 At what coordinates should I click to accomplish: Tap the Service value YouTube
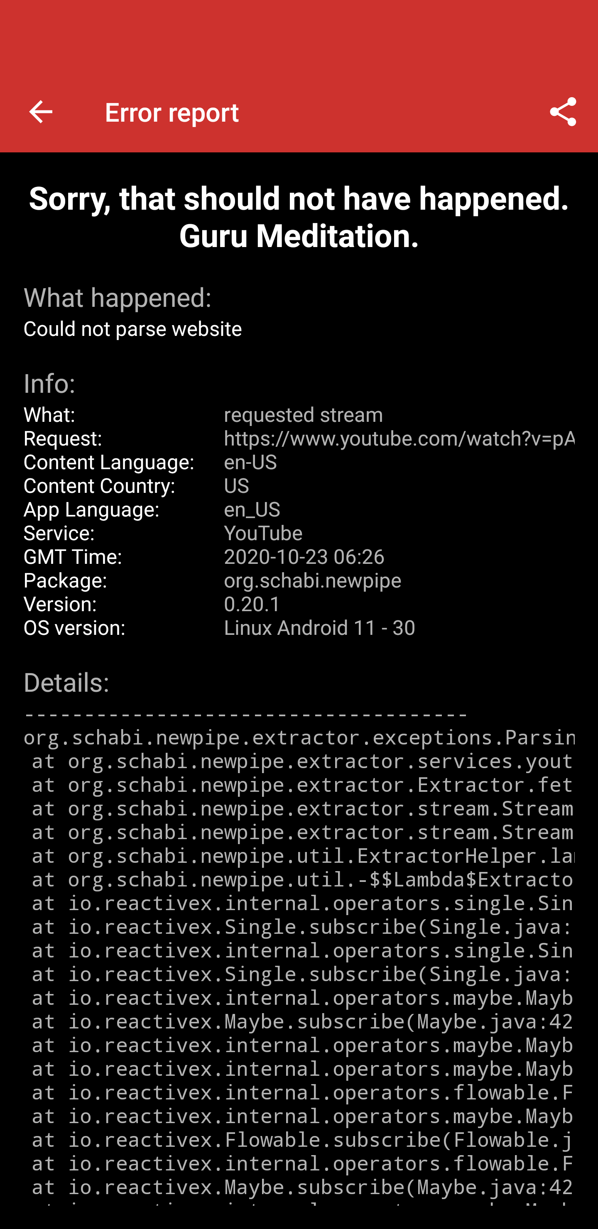point(263,533)
